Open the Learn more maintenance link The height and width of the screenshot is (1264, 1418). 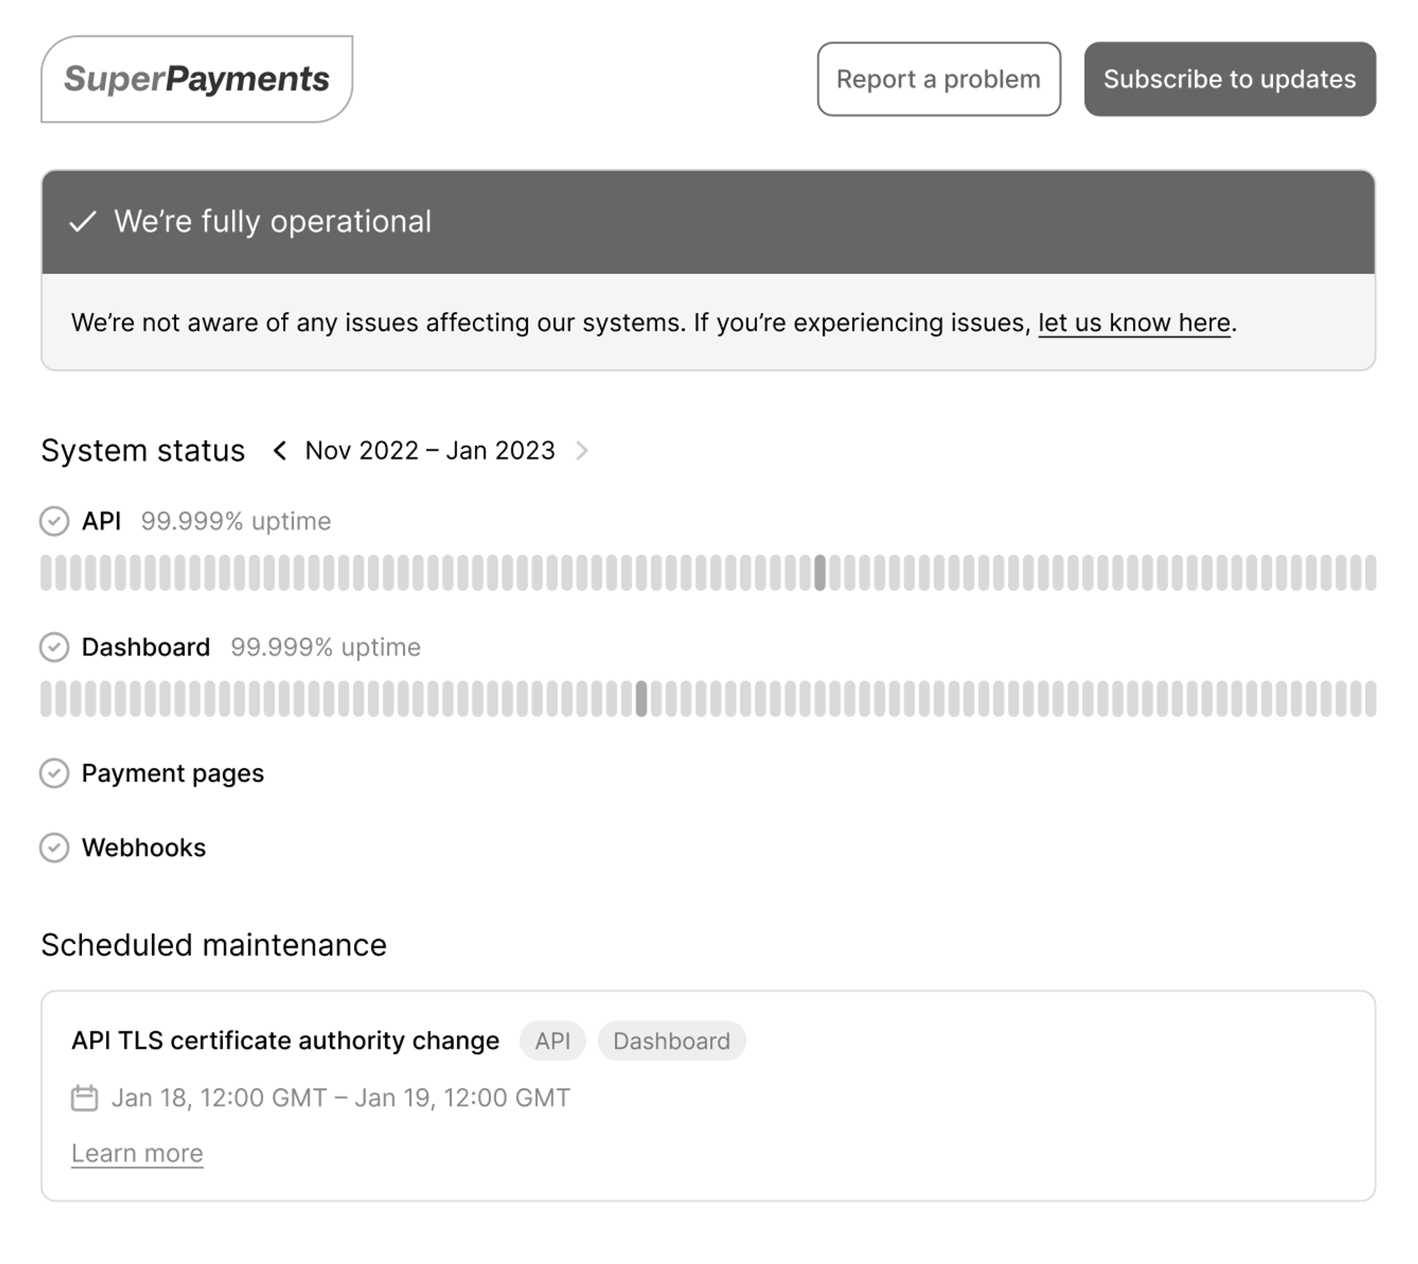(x=137, y=1154)
